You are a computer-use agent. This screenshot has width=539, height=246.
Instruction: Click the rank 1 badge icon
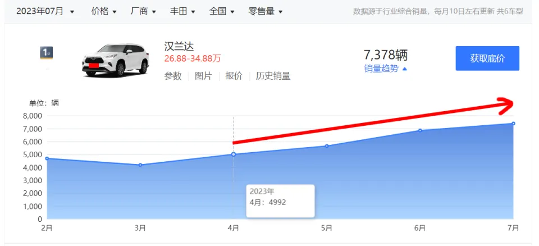47,53
